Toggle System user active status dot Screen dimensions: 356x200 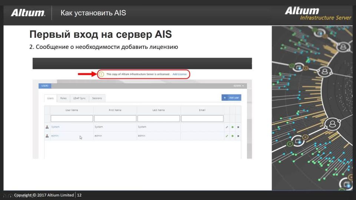(233, 127)
